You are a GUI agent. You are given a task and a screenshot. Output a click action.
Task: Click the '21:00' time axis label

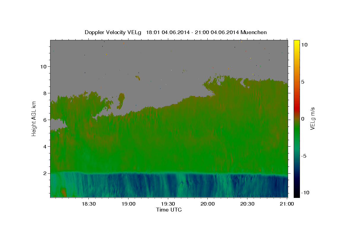(287, 204)
